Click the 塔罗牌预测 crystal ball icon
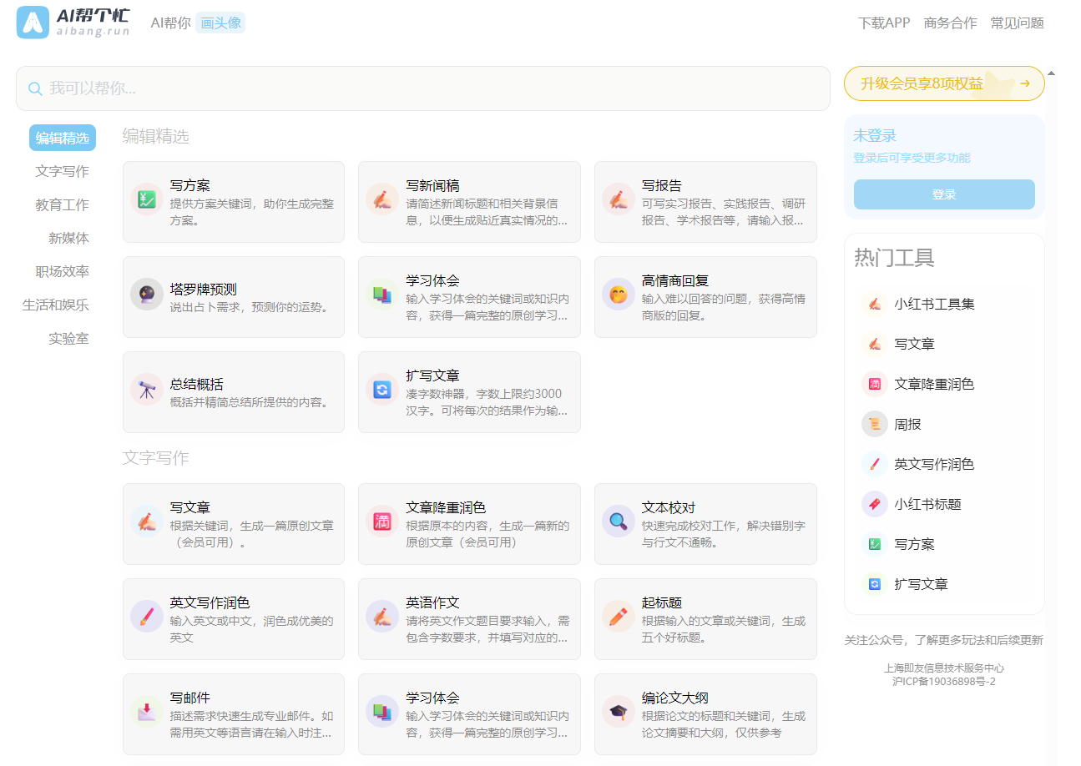Screen dimensions: 1081x766 tap(147, 295)
